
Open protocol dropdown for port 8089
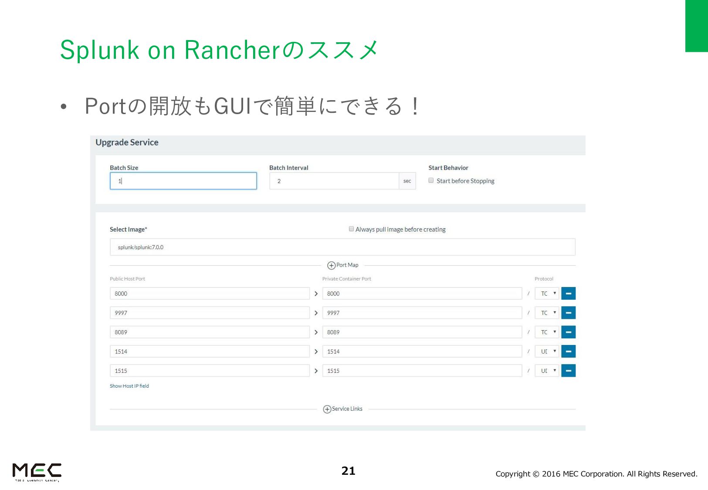[x=547, y=332]
